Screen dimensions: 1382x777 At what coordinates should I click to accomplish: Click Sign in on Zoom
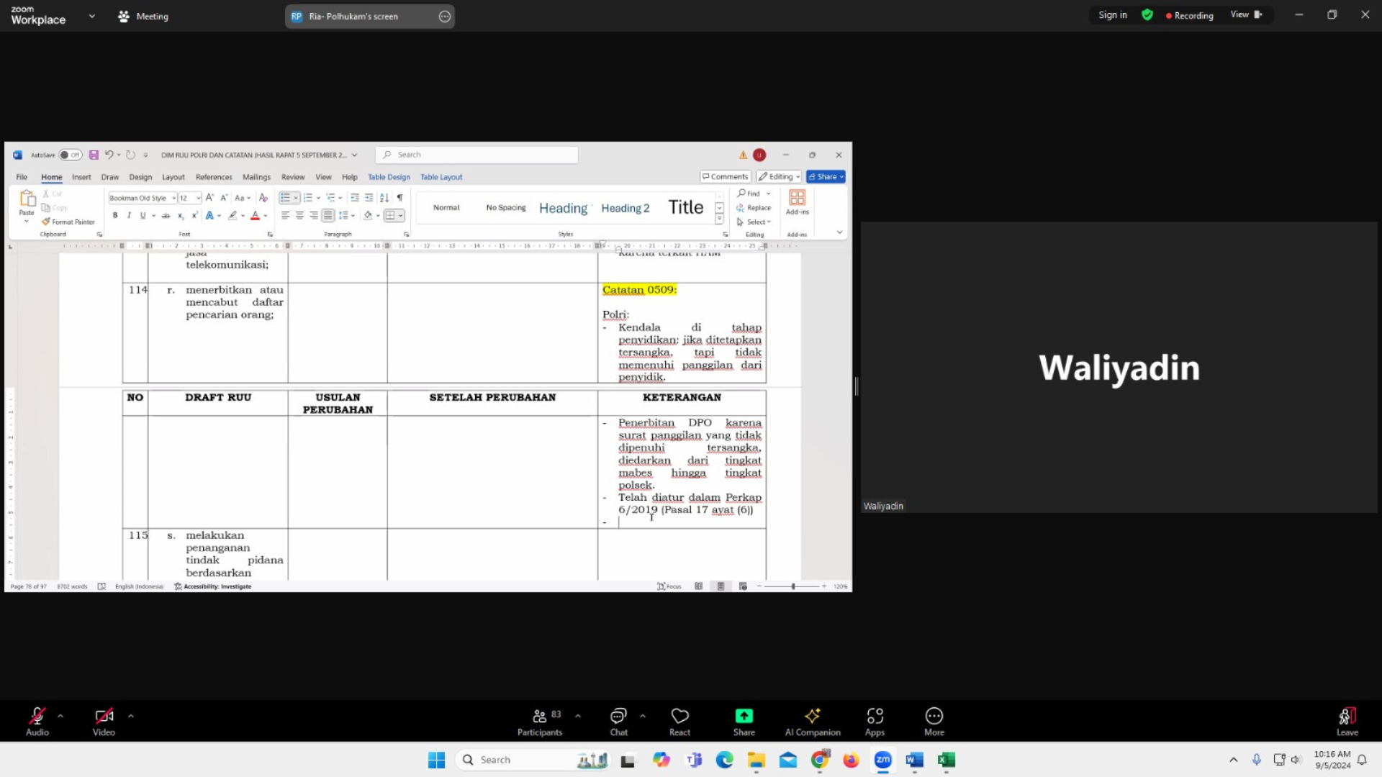pyautogui.click(x=1113, y=15)
